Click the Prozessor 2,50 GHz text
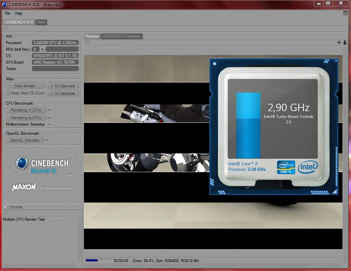Viewport: 351px width, 271px height. coord(247,169)
